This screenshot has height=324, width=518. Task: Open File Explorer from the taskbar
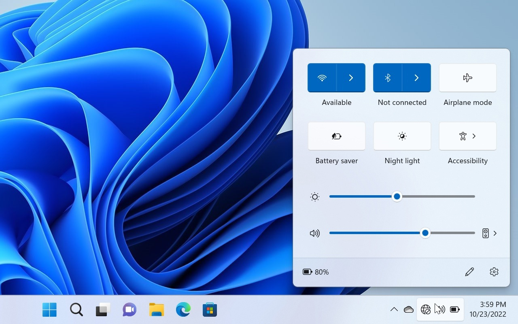(156, 310)
